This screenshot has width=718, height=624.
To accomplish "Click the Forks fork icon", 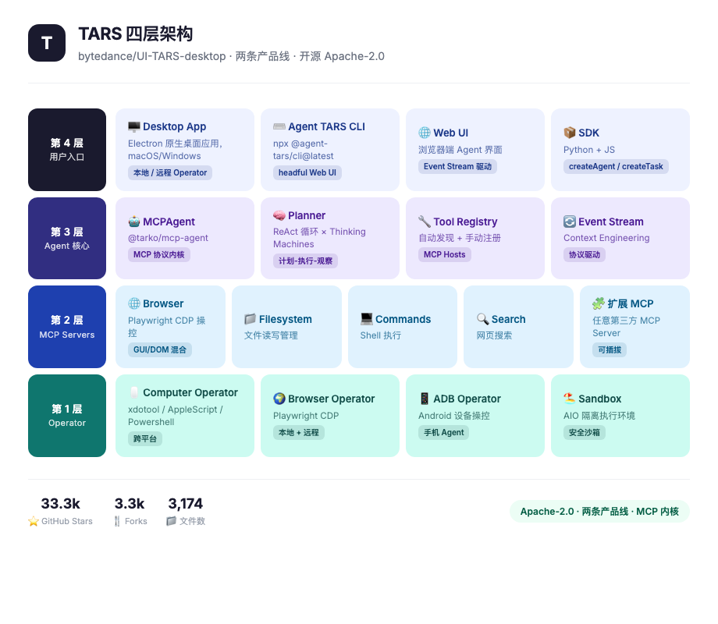I will click(x=117, y=522).
